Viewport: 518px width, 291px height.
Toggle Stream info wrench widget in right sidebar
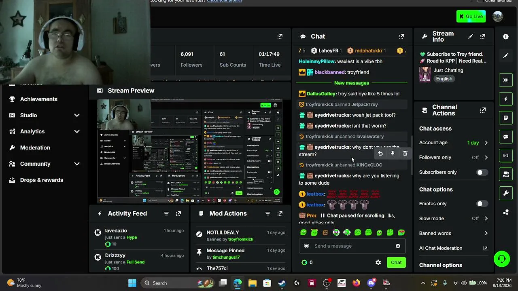[x=506, y=193]
